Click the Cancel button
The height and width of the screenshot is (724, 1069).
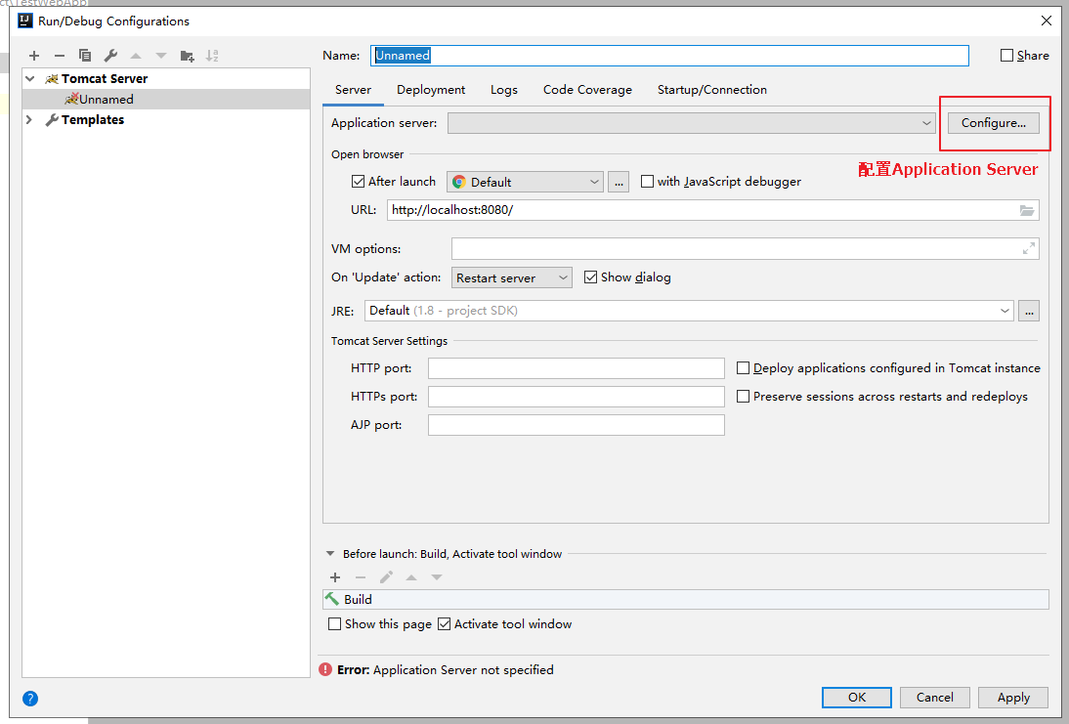pos(935,698)
